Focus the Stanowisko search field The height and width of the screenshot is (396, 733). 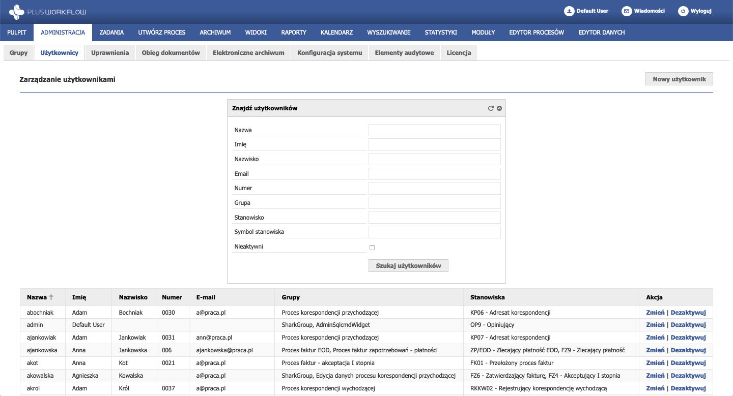point(434,218)
